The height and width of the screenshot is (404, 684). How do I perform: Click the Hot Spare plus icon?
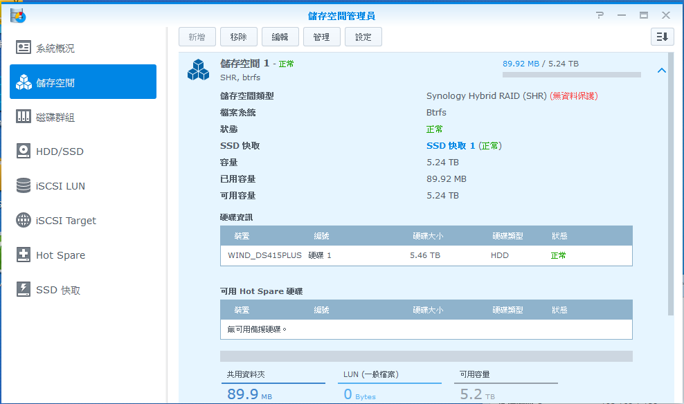[24, 255]
